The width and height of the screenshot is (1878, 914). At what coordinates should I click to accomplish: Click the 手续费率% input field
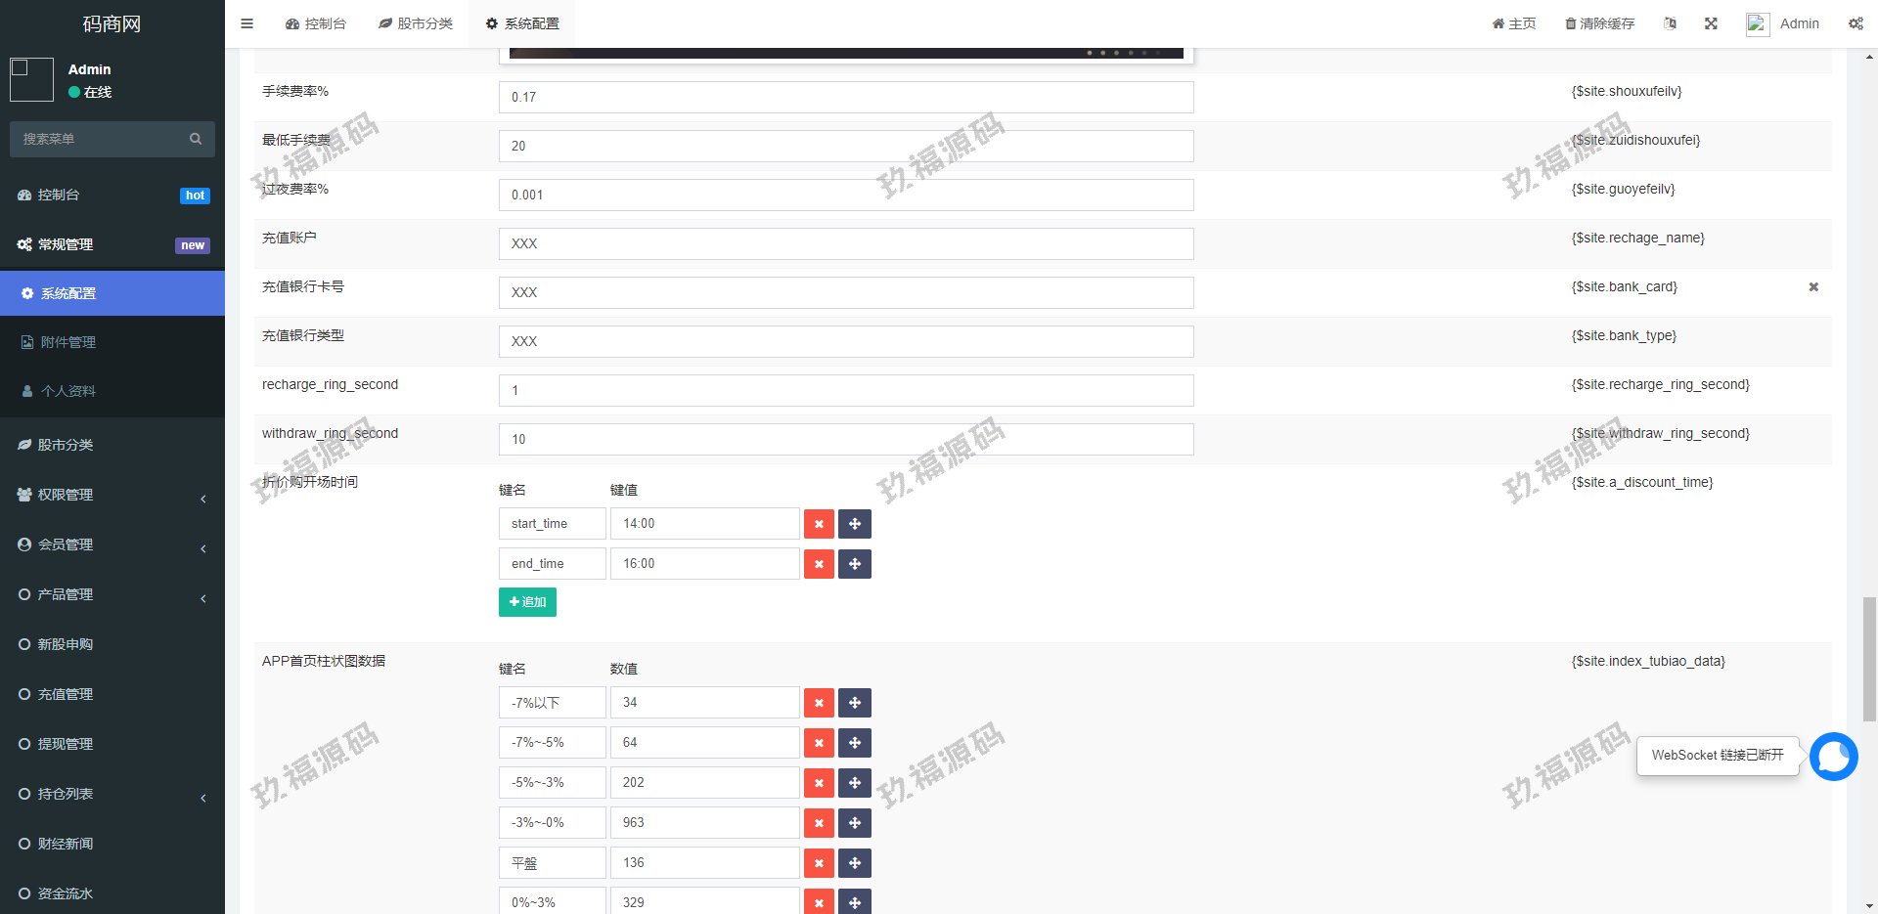click(845, 97)
